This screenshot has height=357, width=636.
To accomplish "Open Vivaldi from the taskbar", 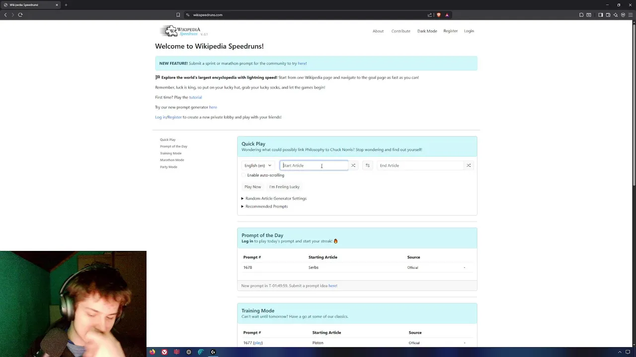I will click(x=164, y=352).
